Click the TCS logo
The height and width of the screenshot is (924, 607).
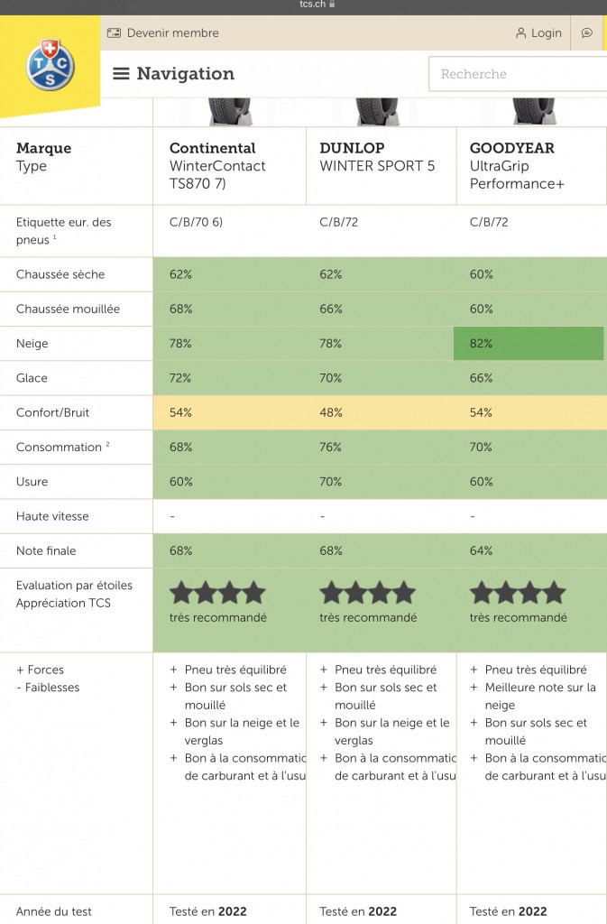coord(51,65)
